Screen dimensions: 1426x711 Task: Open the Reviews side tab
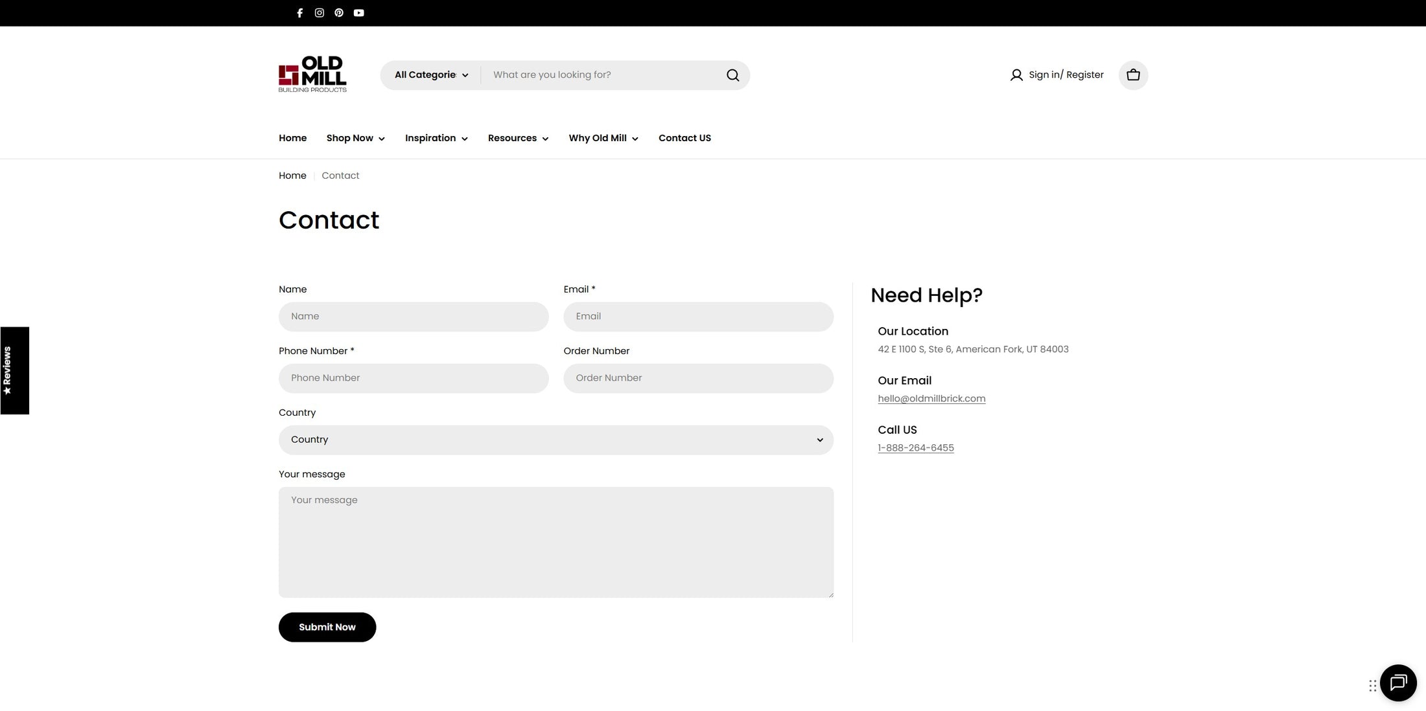click(14, 370)
